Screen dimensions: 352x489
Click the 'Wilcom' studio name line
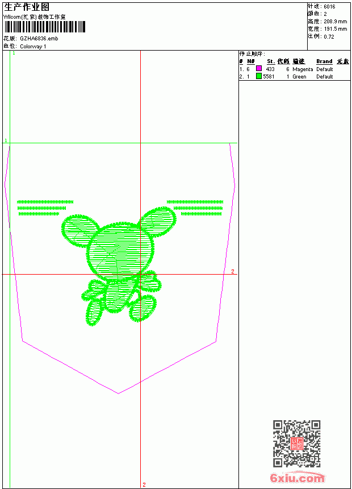click(35, 17)
